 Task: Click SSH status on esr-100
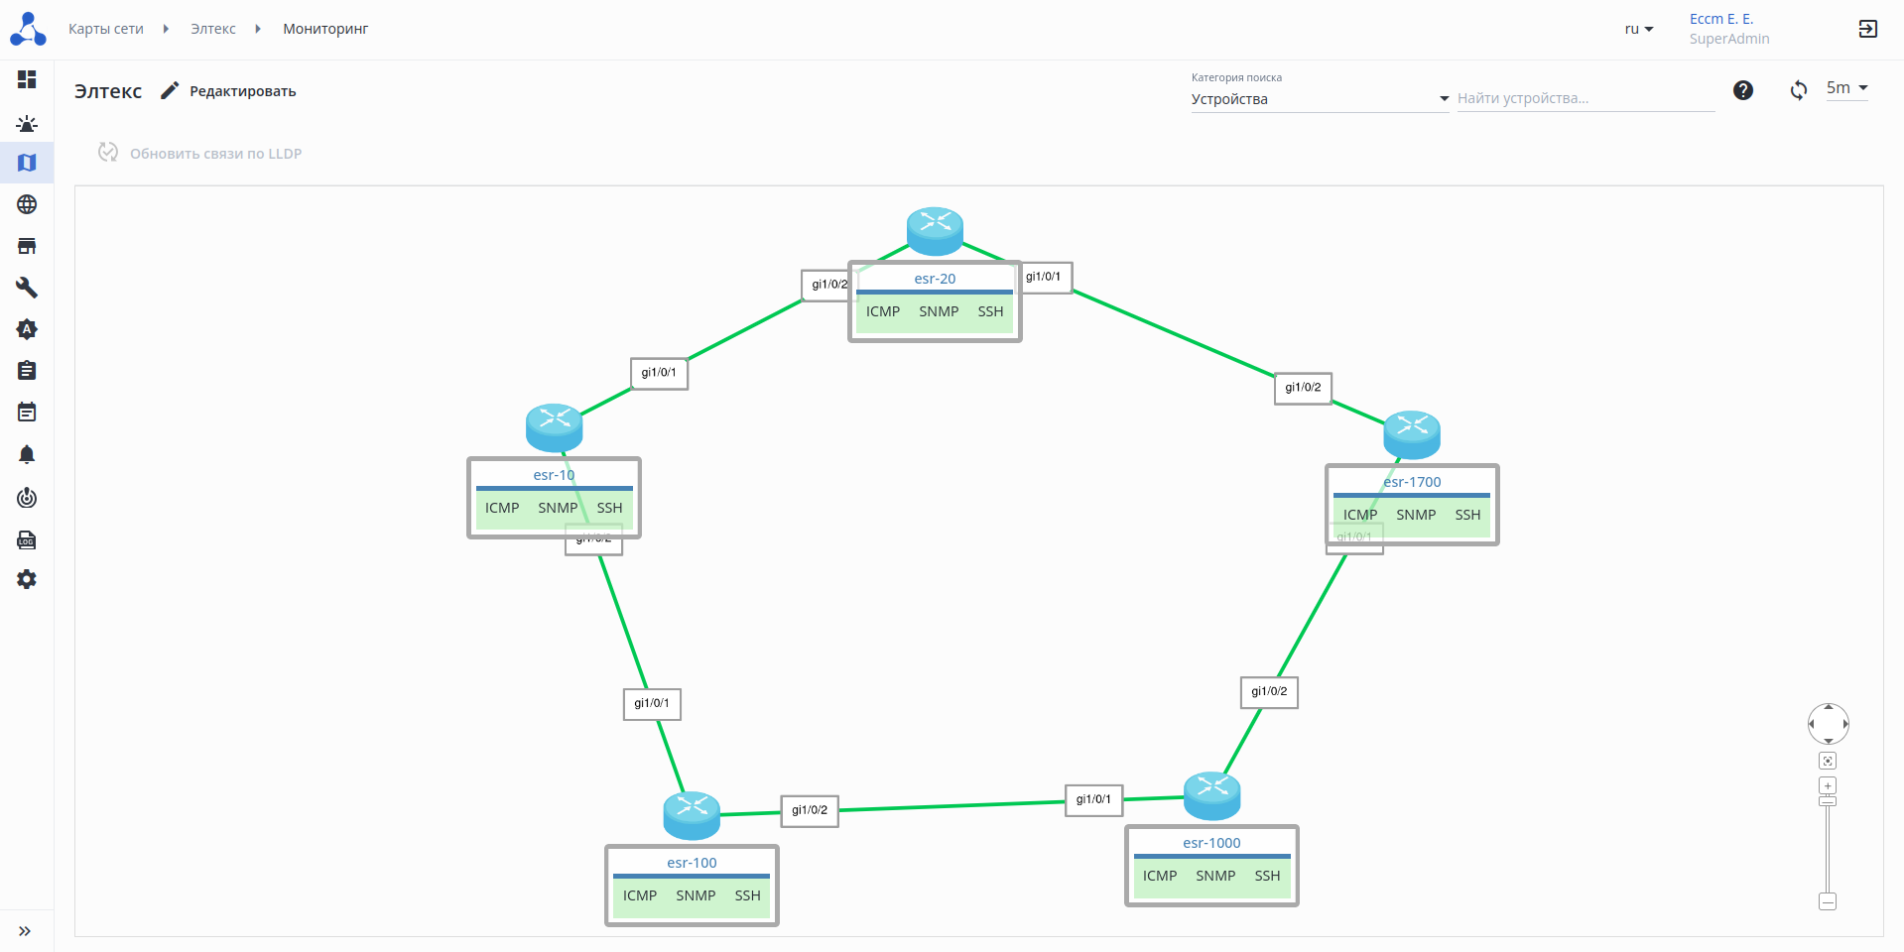pyautogui.click(x=747, y=895)
